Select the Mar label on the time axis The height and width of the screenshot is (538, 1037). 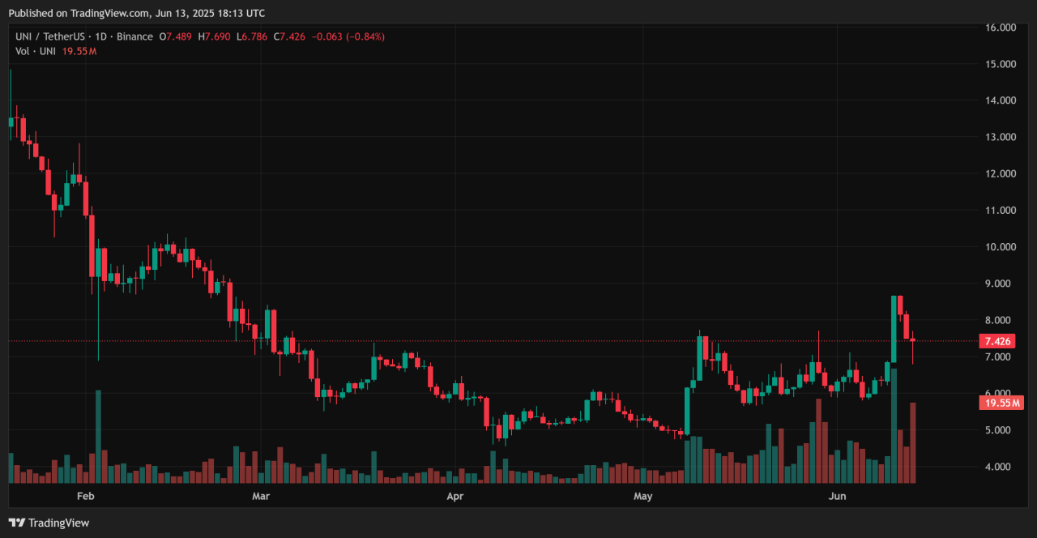(x=260, y=495)
